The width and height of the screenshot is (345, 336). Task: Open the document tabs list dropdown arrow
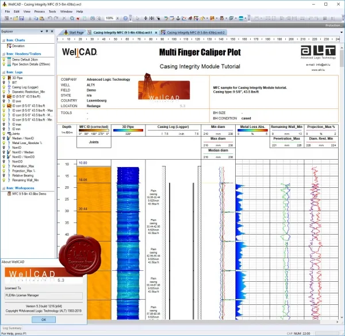(341, 32)
